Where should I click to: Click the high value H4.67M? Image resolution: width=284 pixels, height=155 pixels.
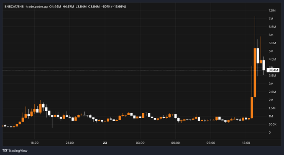click(x=68, y=7)
